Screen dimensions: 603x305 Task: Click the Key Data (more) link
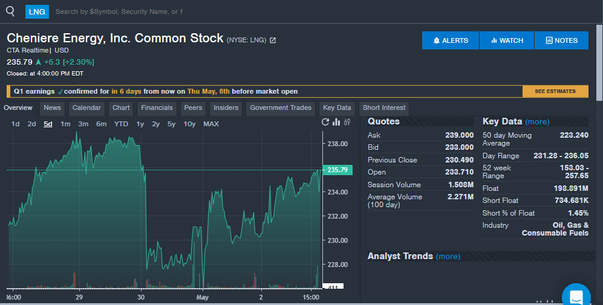[537, 122]
